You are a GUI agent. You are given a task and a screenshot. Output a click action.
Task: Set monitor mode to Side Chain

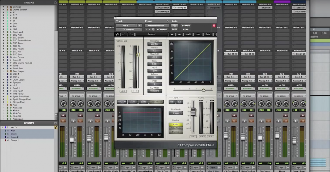176,128
